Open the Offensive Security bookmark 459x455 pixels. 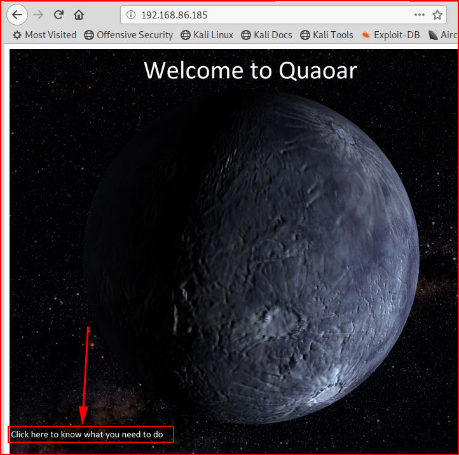pyautogui.click(x=128, y=35)
